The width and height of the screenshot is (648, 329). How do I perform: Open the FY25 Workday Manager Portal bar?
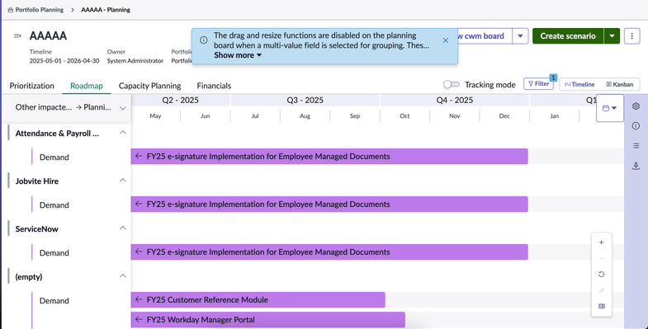click(267, 320)
